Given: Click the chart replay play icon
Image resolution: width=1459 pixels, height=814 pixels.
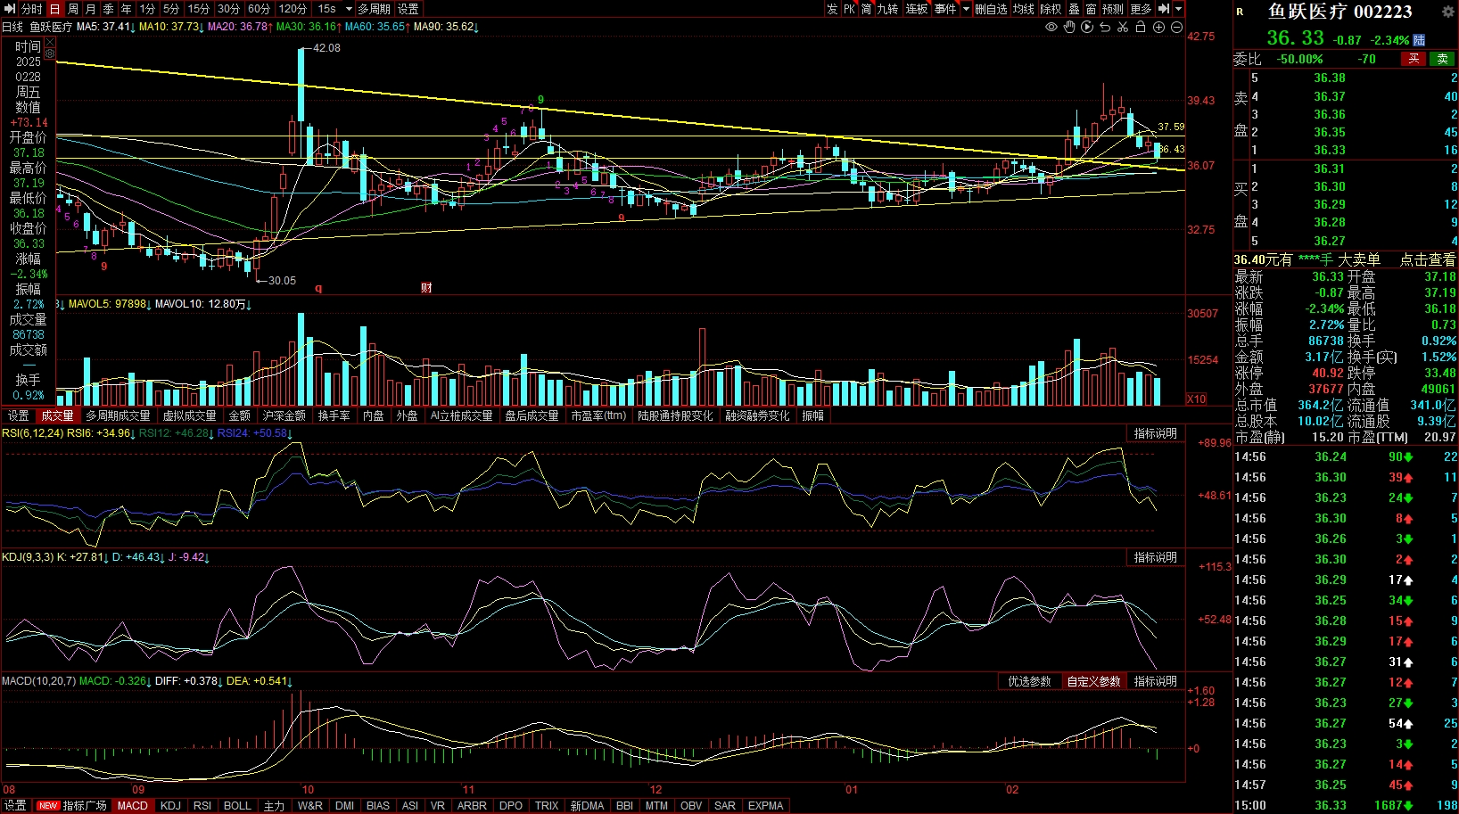Looking at the screenshot, I should click(x=1087, y=27).
